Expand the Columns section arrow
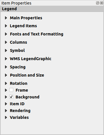The height and width of the screenshot is (135, 104). tap(6, 42)
